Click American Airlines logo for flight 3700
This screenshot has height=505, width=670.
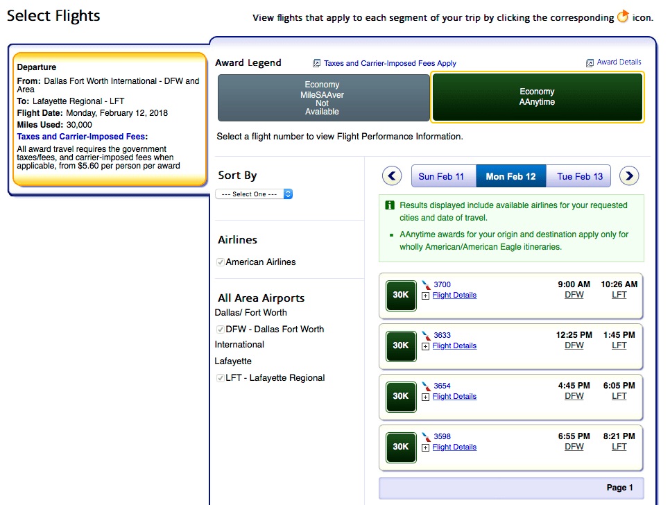(426, 284)
